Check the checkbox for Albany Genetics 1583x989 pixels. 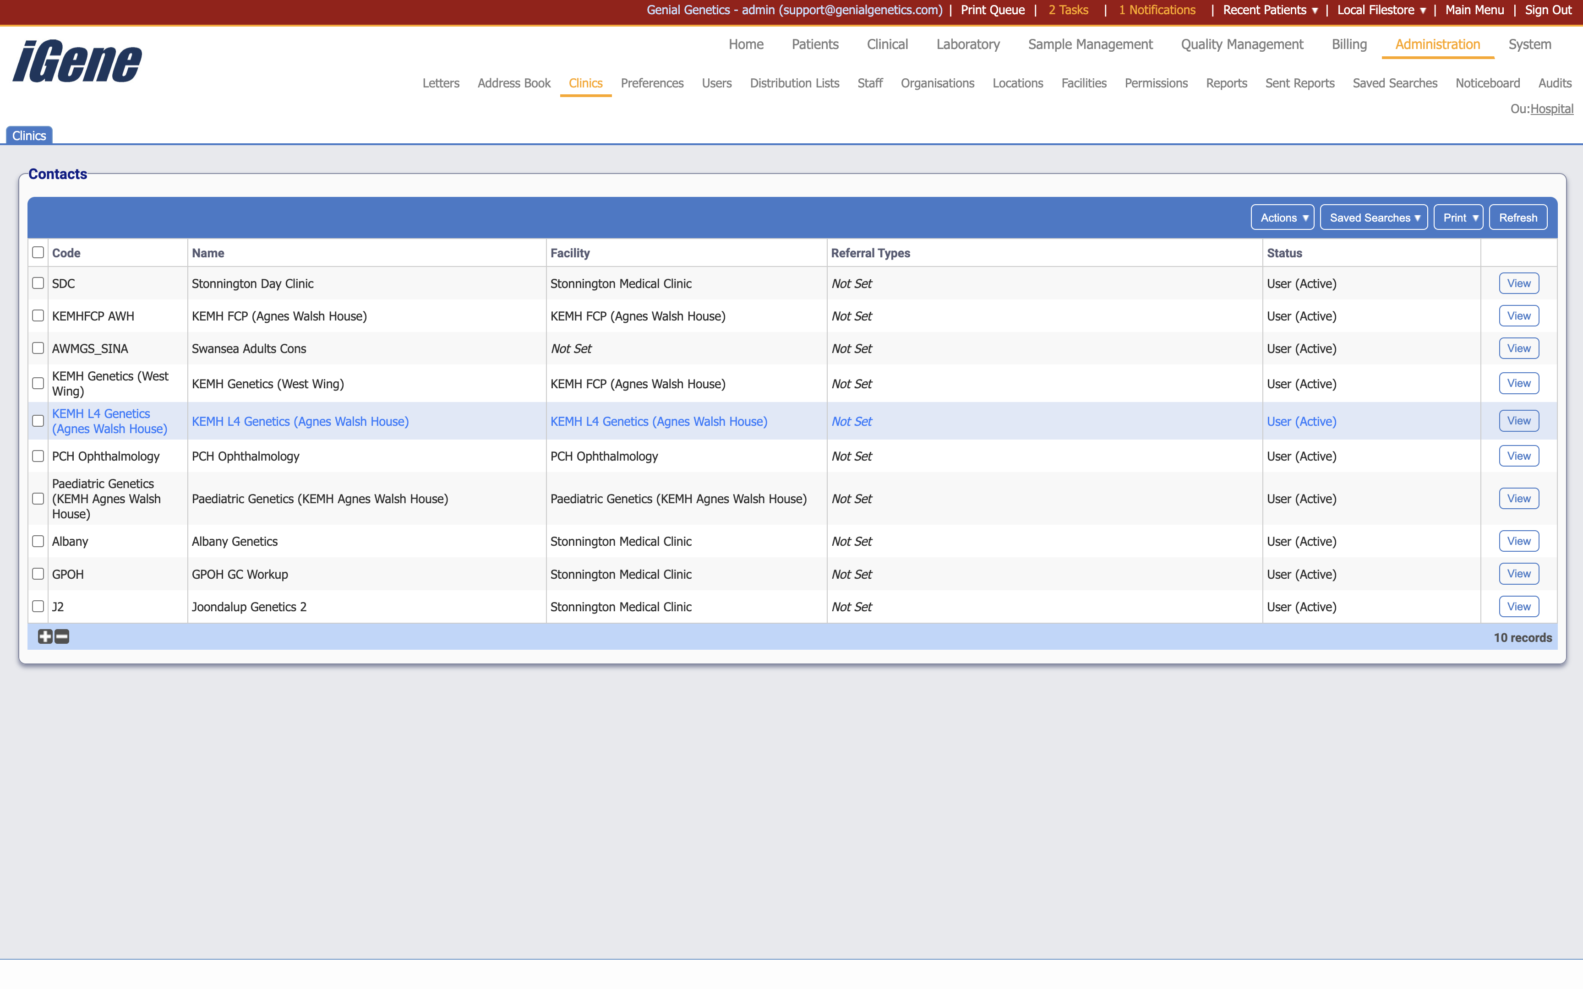click(37, 541)
